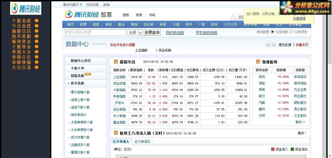Open 创业板 in the blue navigation bar

pyautogui.click(x=149, y=24)
